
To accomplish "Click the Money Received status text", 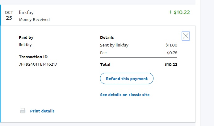I will [x=34, y=19].
